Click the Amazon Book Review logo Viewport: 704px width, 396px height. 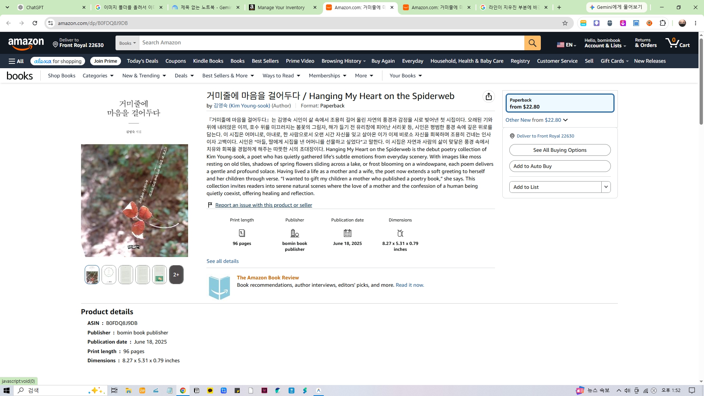[x=219, y=287]
